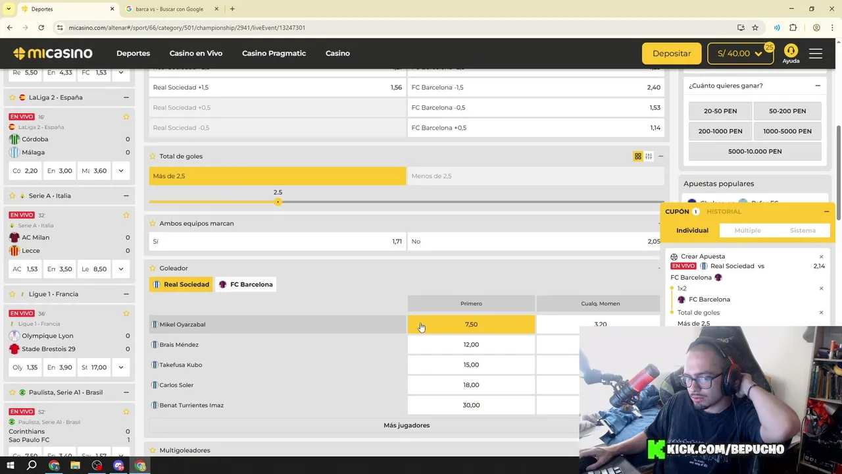The width and height of the screenshot is (842, 474).
Task: Minimize the Cupón bet slip
Action: [826, 211]
